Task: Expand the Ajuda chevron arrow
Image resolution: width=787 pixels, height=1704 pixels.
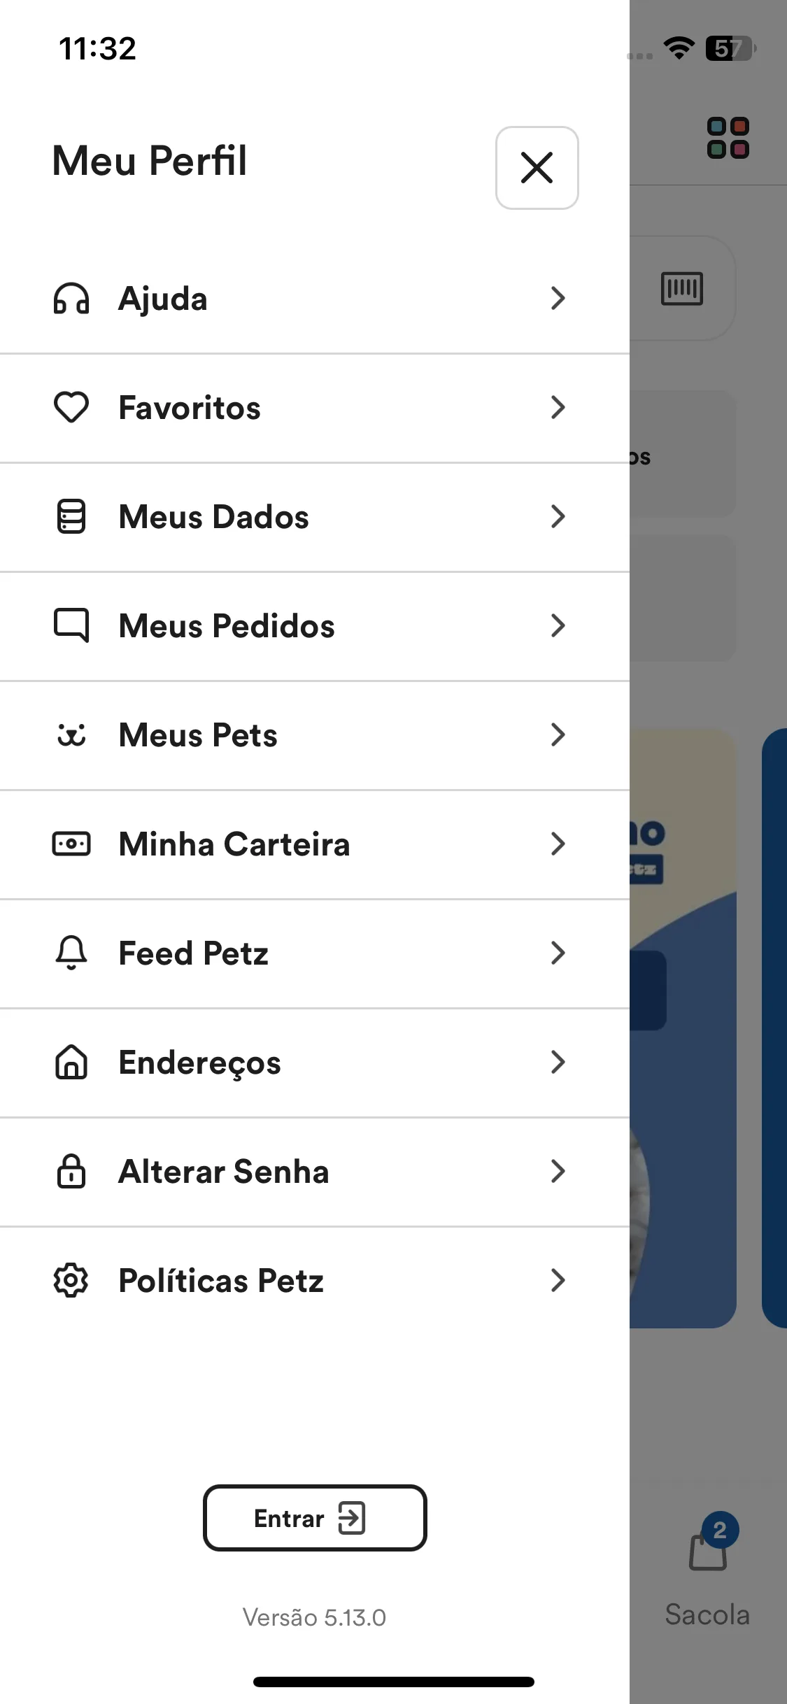Action: coord(558,298)
